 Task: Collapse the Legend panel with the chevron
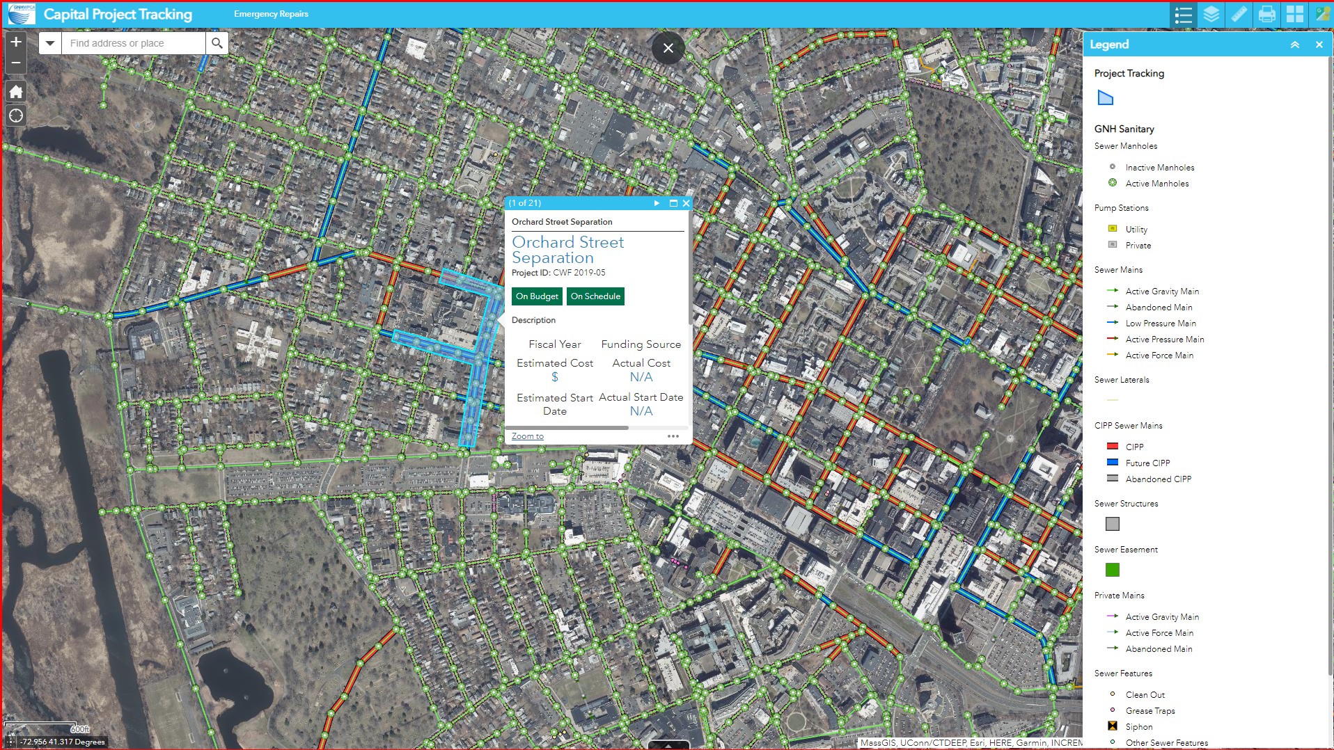tap(1294, 44)
